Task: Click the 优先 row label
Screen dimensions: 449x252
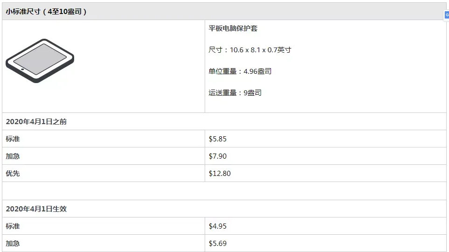Action: click(13, 173)
